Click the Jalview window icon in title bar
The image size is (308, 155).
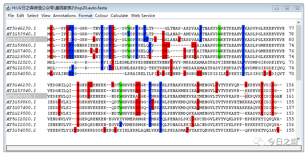tap(9, 7)
